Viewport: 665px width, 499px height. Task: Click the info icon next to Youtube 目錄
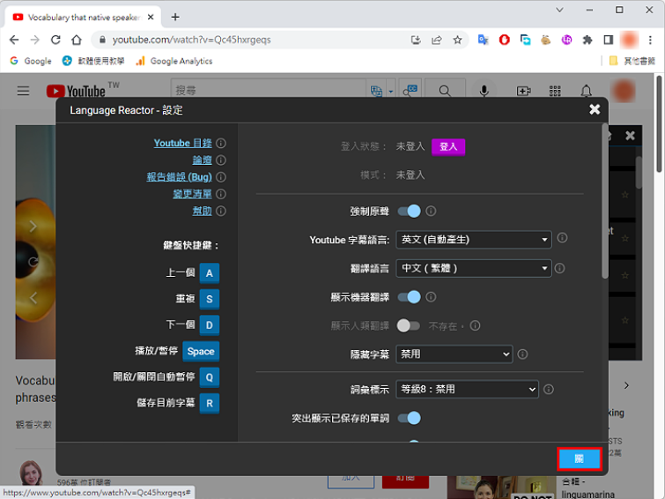click(x=221, y=143)
